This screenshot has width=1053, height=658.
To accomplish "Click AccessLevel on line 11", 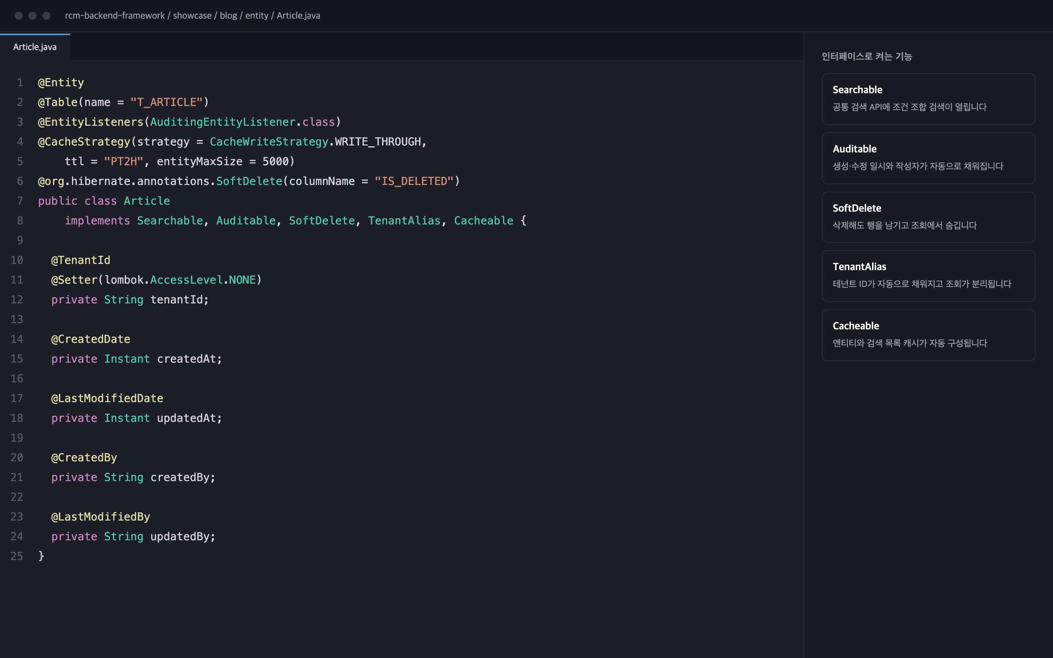I will click(x=186, y=280).
